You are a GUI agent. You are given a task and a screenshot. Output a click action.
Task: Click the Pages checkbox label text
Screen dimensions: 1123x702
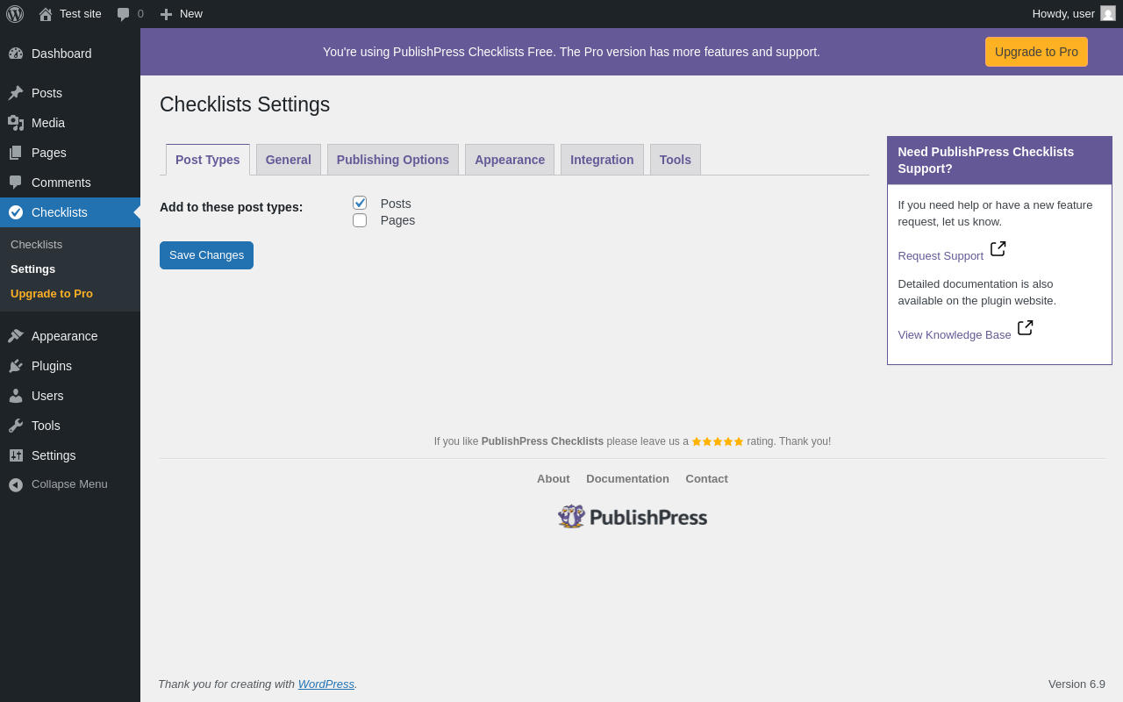click(x=397, y=220)
